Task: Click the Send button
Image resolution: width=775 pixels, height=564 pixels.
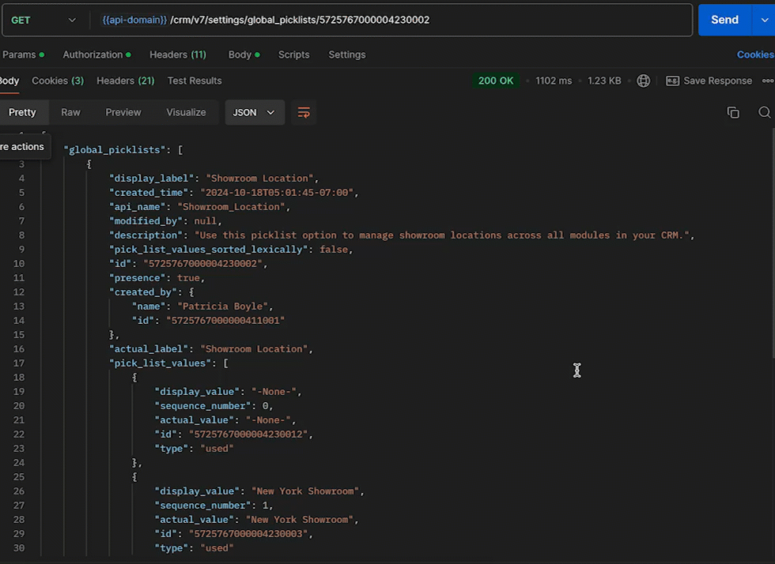Action: coord(724,20)
